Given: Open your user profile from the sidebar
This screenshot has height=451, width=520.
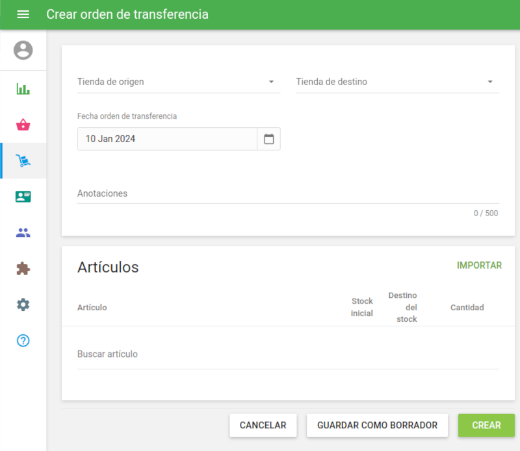Looking at the screenshot, I should [23, 49].
